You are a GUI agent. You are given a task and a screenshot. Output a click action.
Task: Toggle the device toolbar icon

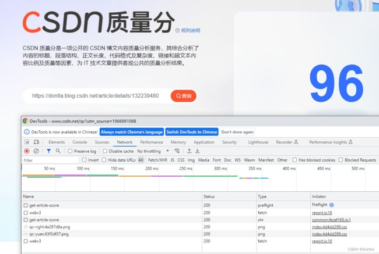coord(36,142)
